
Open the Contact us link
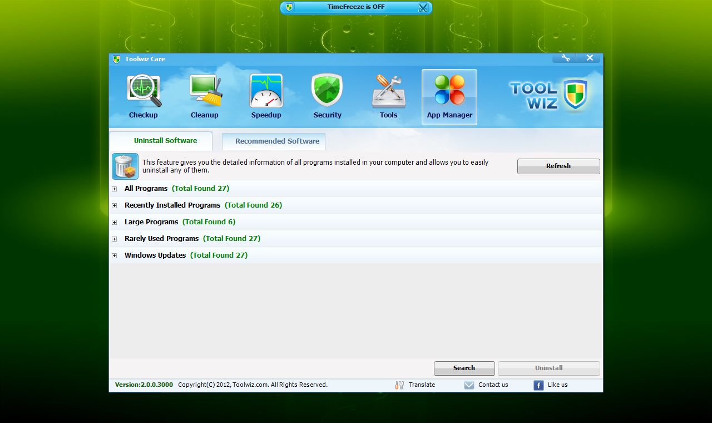pos(493,385)
